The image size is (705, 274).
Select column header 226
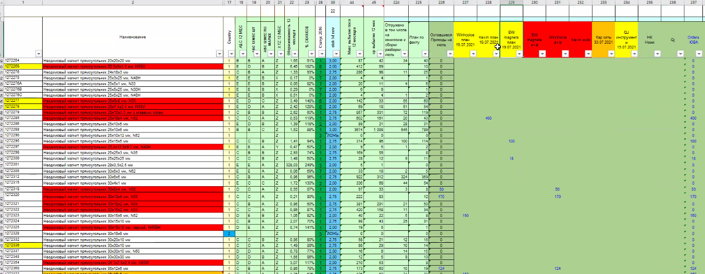[441, 3]
